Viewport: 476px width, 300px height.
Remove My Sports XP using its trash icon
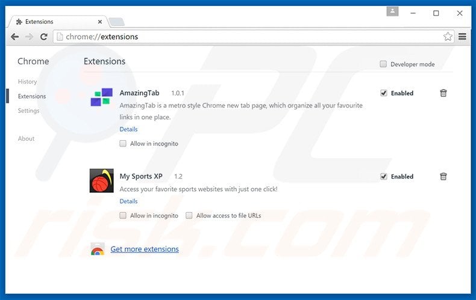click(443, 176)
